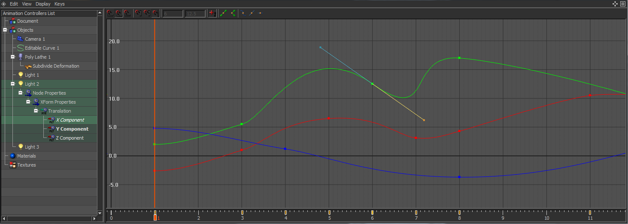Click the key time input field showing 6

(x=173, y=14)
